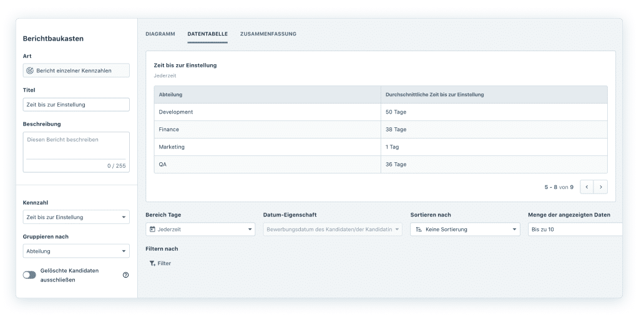Click the Beschreibung text area
The height and width of the screenshot is (317, 639).
[x=76, y=145]
